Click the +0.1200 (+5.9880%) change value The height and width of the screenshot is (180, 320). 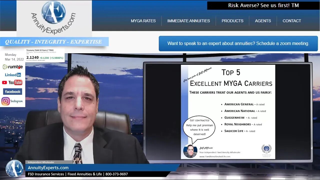[x=51, y=58]
